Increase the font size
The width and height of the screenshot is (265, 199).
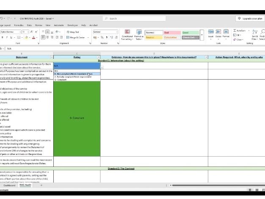[32, 32]
